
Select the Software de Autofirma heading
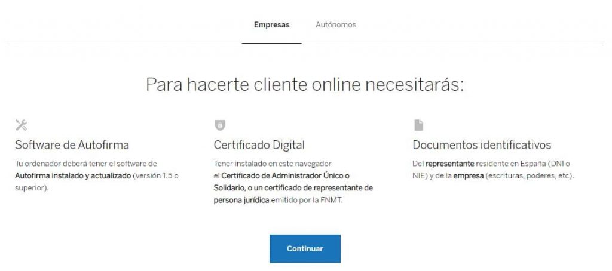[x=72, y=145]
